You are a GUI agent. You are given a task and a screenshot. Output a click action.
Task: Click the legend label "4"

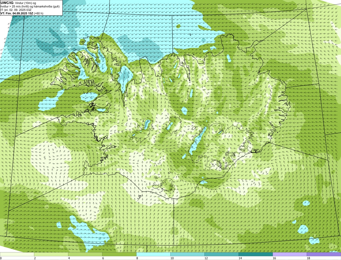pos(69,258)
